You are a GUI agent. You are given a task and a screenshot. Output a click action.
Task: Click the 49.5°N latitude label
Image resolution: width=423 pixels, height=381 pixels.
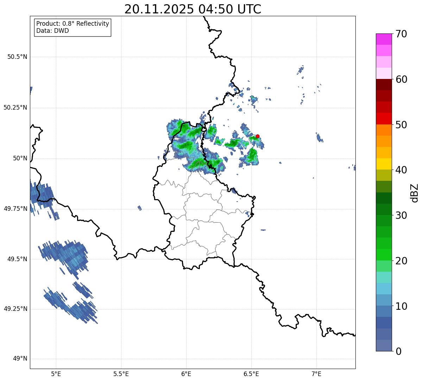click(x=17, y=259)
